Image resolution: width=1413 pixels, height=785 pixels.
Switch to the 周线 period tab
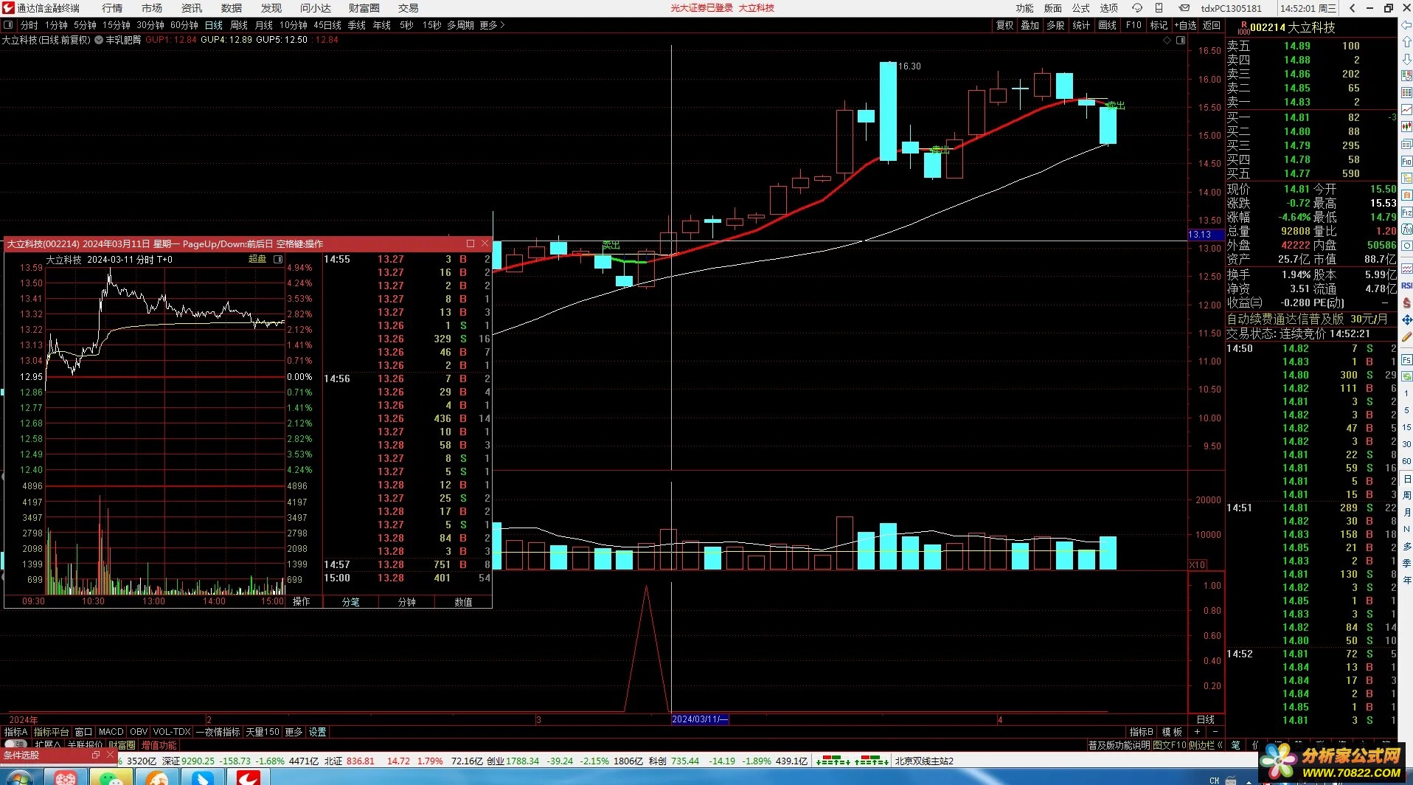tap(239, 25)
